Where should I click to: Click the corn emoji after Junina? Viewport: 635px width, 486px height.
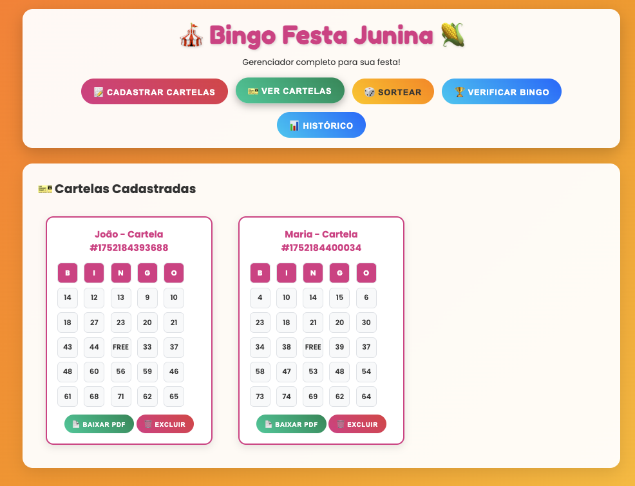[452, 35]
